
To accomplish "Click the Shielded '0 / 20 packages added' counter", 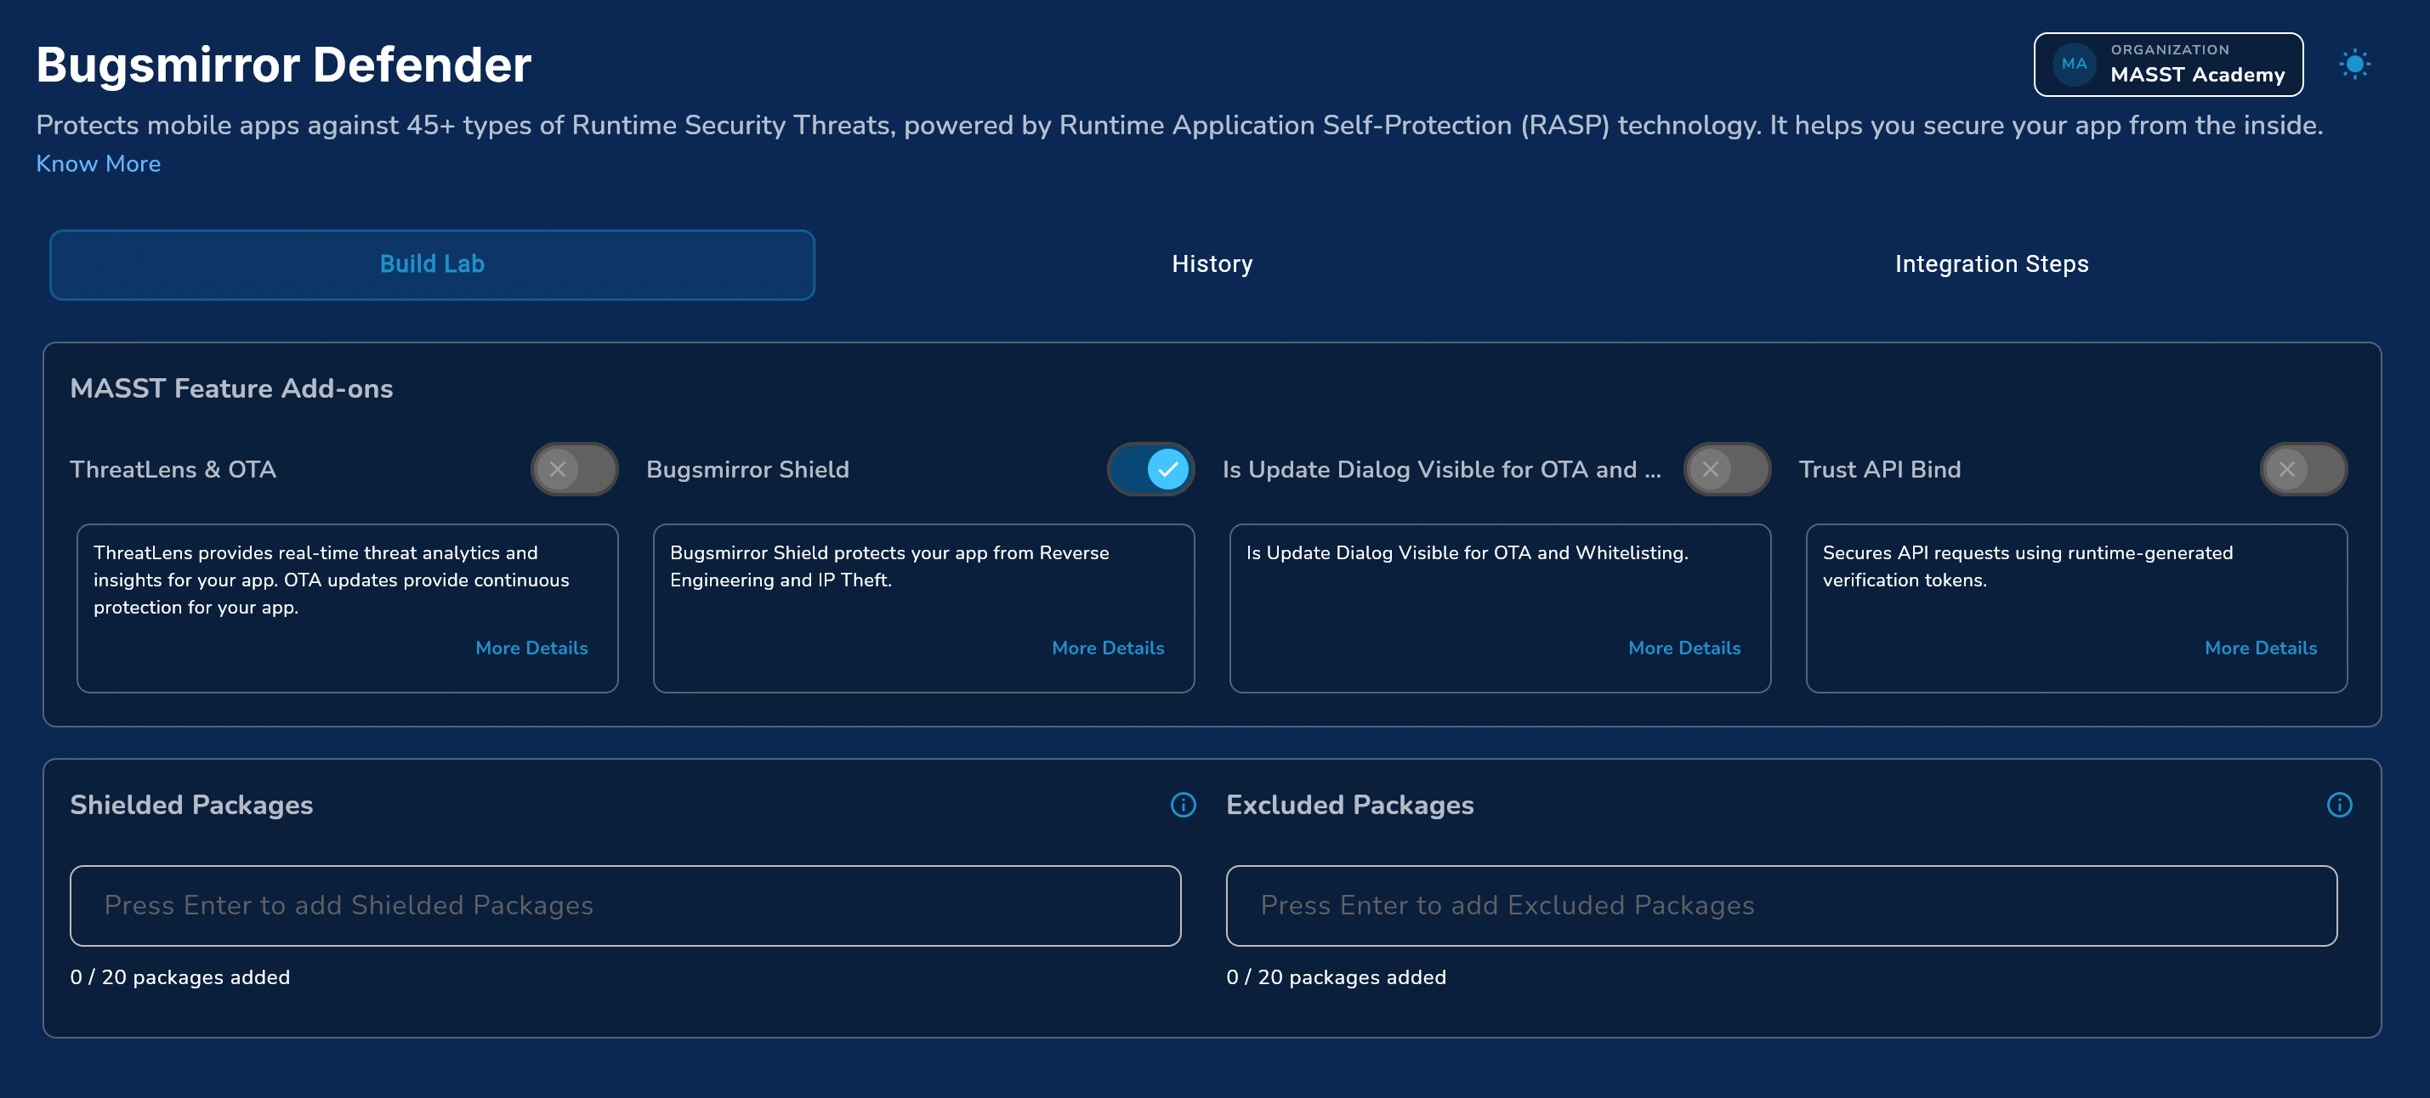I will 180,977.
